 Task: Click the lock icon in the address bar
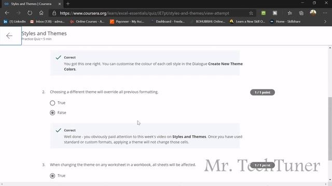tap(54, 13)
